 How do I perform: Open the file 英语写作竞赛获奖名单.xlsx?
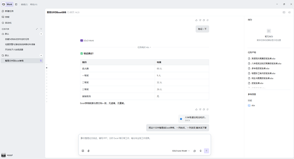(262, 58)
